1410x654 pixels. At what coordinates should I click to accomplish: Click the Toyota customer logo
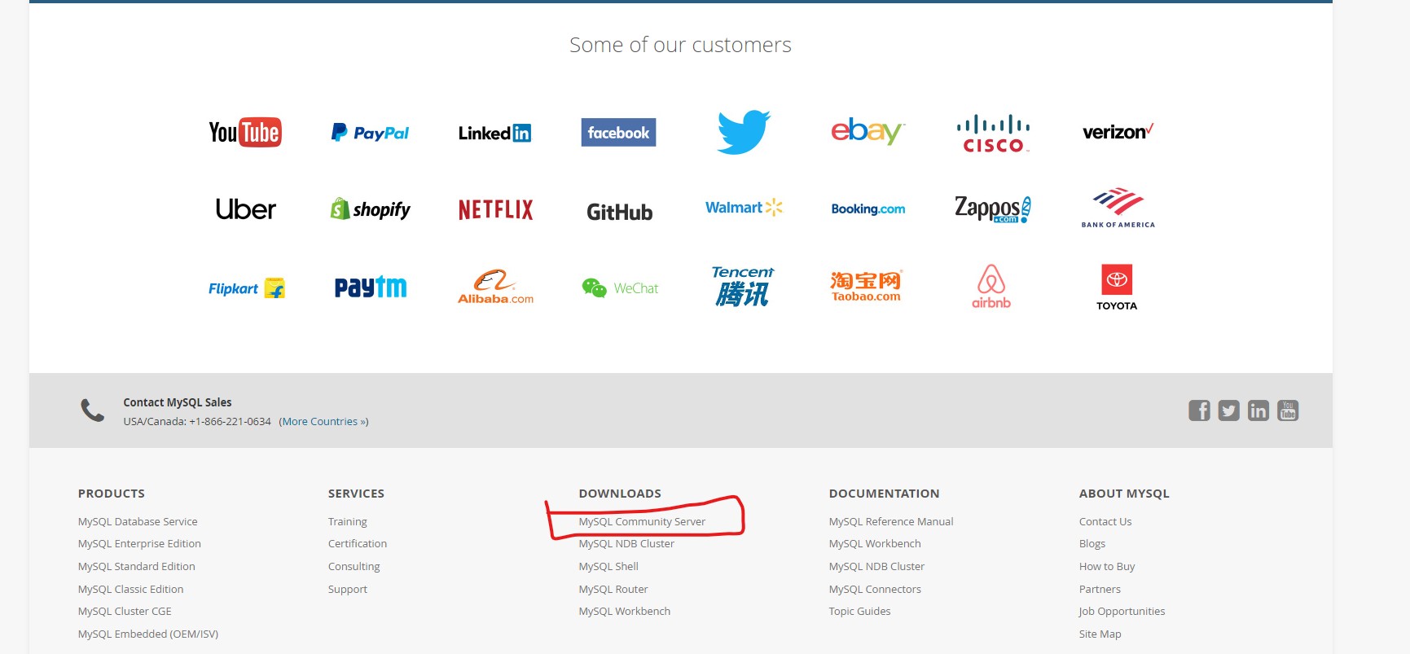pos(1117,287)
